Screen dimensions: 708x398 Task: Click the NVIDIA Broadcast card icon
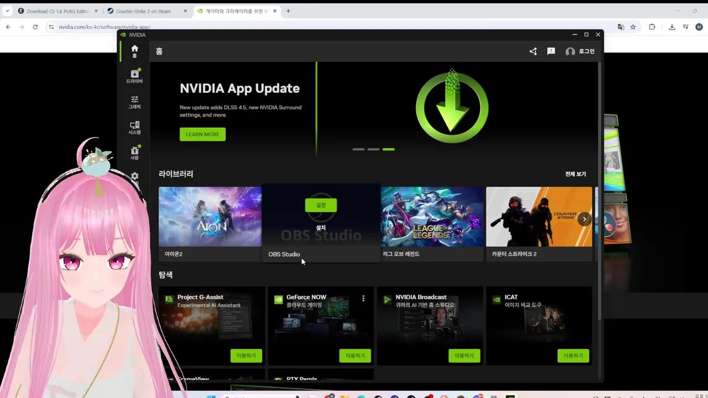coord(387,300)
